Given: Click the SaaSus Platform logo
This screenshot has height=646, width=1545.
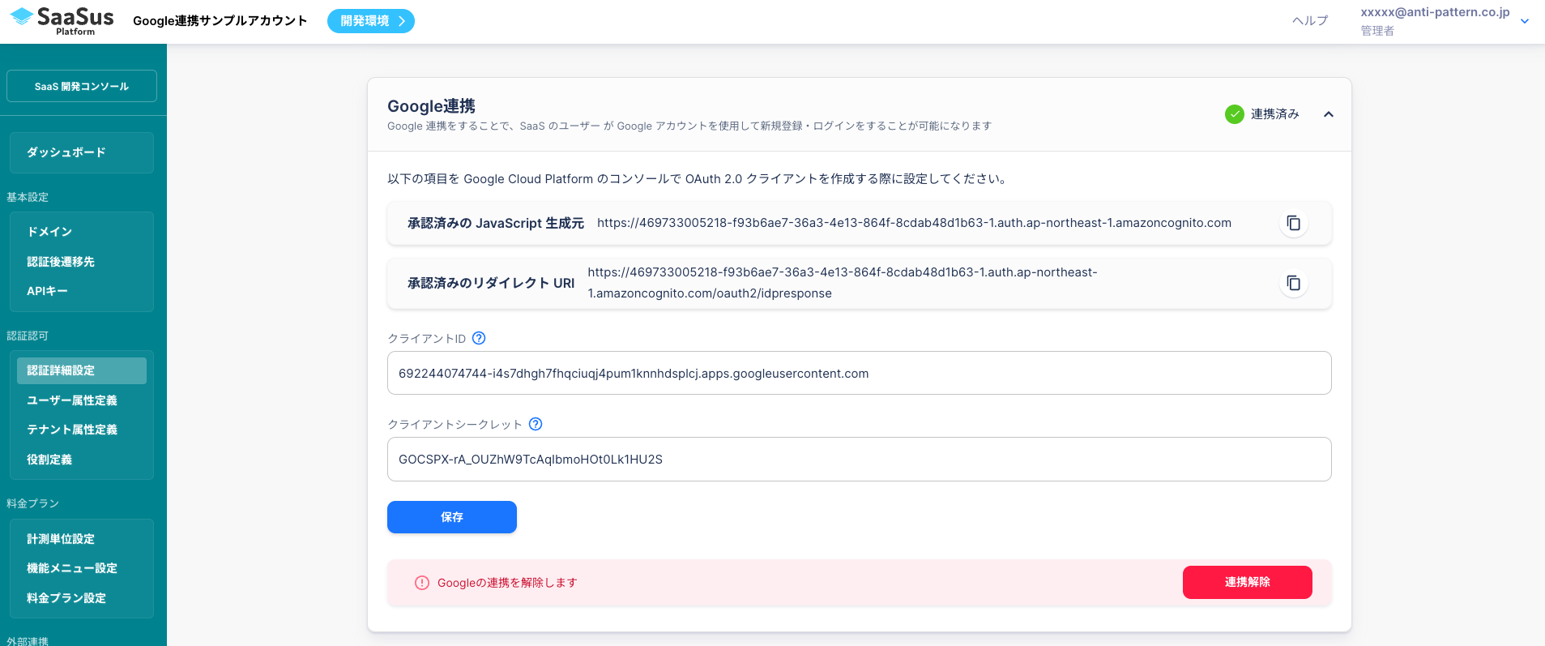Looking at the screenshot, I should pyautogui.click(x=62, y=21).
